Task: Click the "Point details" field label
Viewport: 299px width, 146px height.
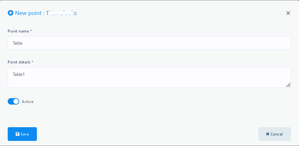Action: [19, 62]
